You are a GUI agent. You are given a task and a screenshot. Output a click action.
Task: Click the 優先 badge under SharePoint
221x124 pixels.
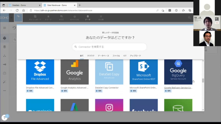coord(133,91)
